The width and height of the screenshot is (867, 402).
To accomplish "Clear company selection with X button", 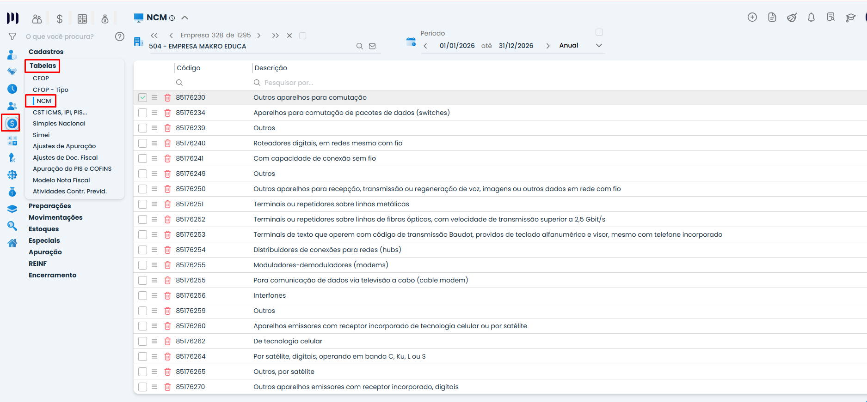I will click(289, 36).
